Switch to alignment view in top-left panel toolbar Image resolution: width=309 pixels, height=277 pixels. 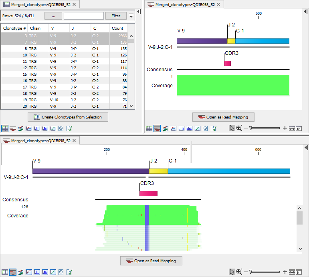[13, 128]
